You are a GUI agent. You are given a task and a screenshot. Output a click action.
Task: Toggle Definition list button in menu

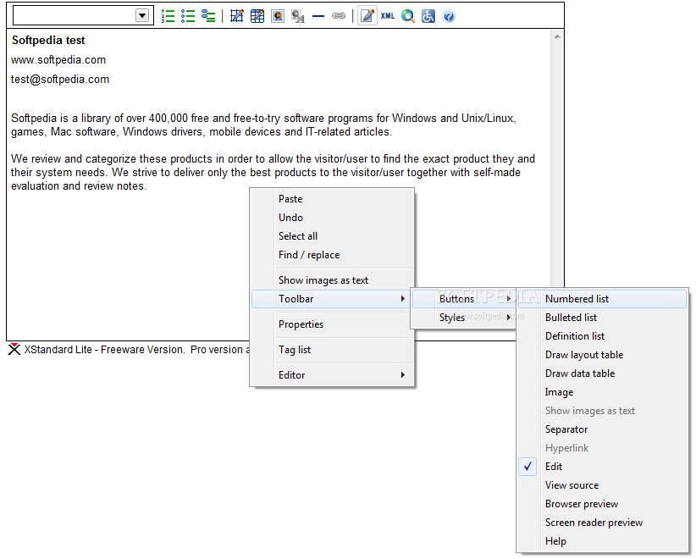[602, 336]
